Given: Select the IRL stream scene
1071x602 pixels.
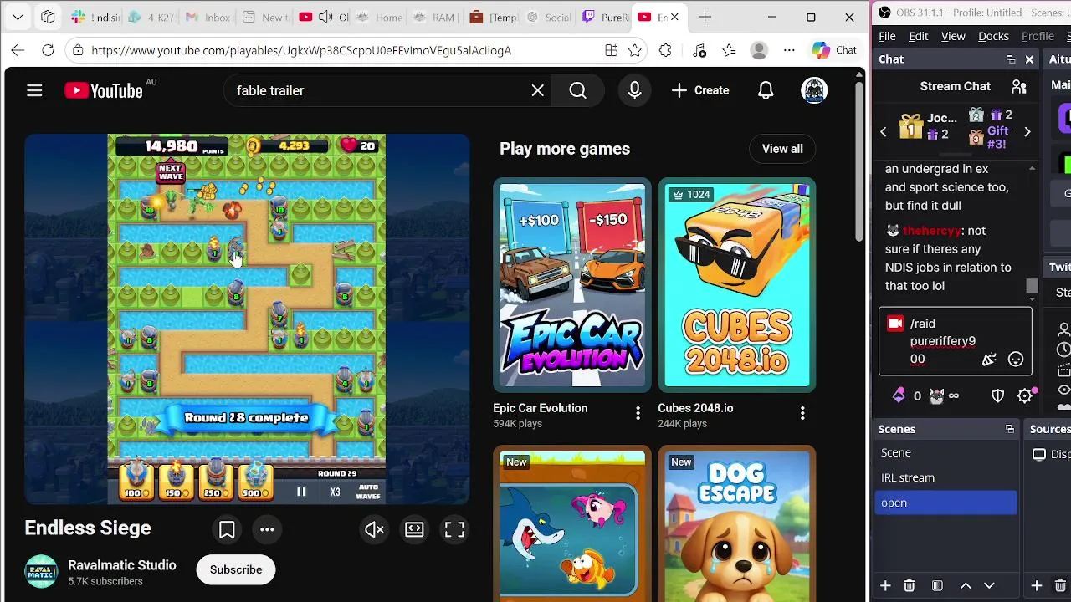Looking at the screenshot, I should [946, 477].
